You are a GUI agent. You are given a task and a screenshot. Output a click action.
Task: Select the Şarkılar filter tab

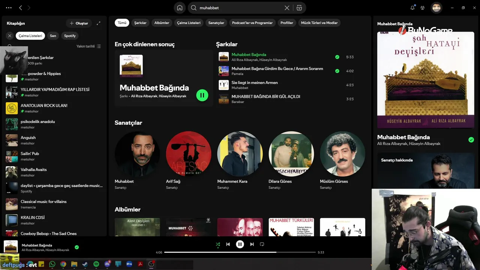tap(140, 23)
